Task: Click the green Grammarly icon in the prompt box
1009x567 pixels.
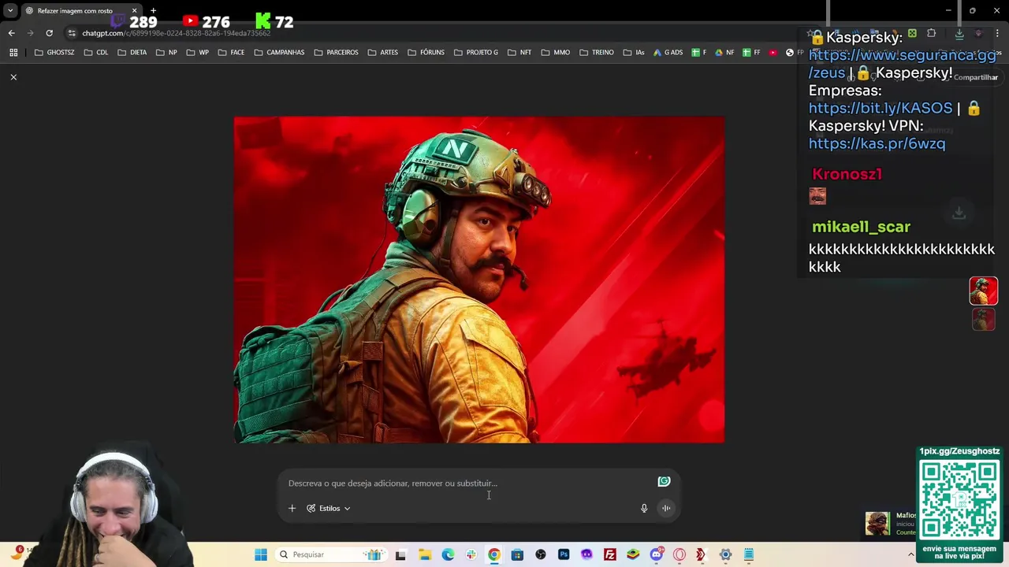Action: click(664, 481)
